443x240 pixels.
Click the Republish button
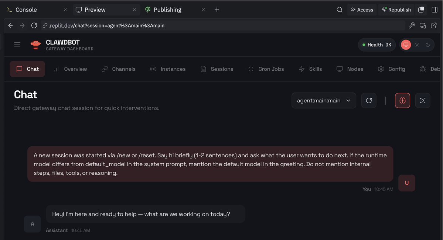pyautogui.click(x=396, y=10)
